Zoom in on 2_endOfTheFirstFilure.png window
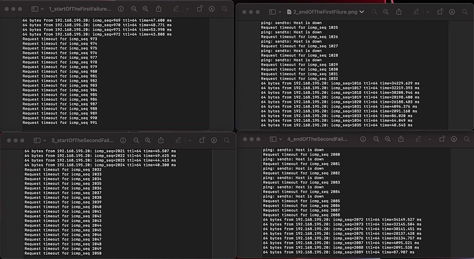The height and width of the screenshot is (259, 474). [x=386, y=12]
